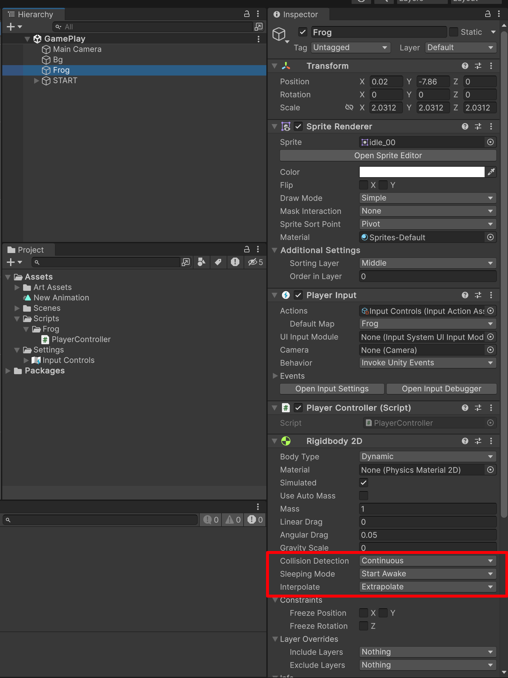Click the object picker for the Camera field
The height and width of the screenshot is (678, 508).
[x=490, y=350]
